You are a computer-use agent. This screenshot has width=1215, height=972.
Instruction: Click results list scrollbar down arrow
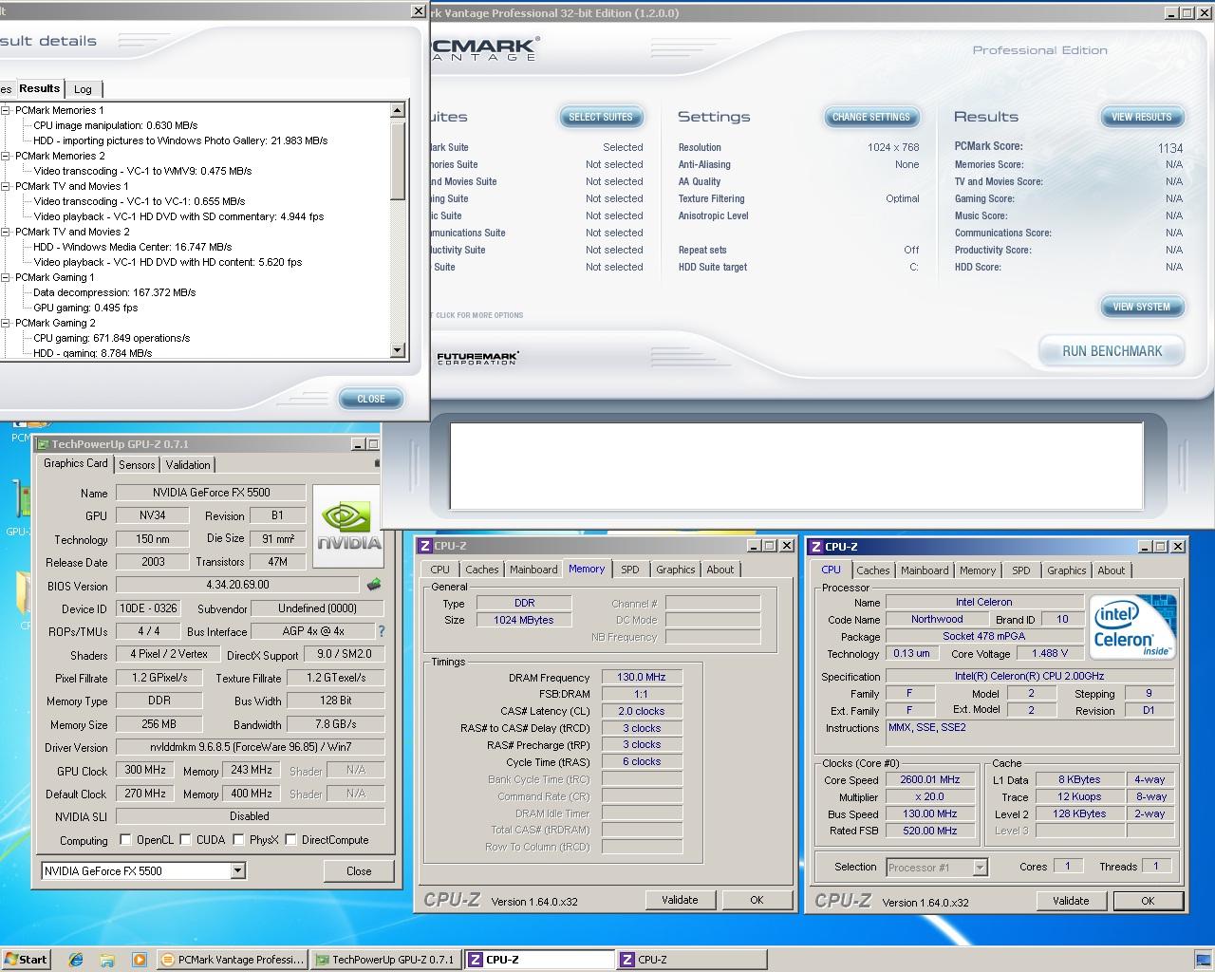click(398, 350)
